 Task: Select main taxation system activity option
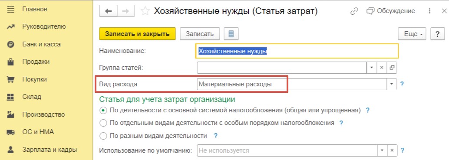pyautogui.click(x=103, y=110)
